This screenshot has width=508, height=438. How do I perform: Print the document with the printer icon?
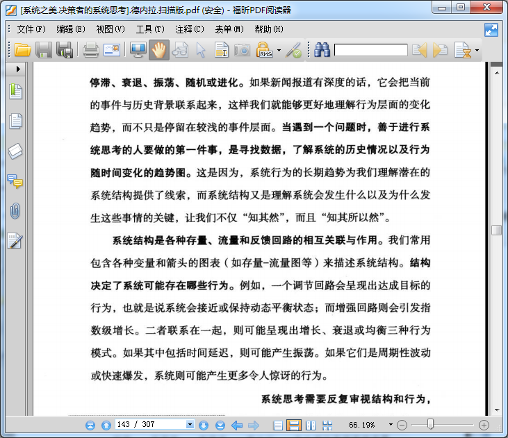[91, 50]
